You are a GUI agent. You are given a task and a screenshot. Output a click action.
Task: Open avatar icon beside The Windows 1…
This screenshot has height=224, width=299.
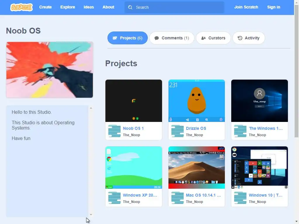pos(240,131)
